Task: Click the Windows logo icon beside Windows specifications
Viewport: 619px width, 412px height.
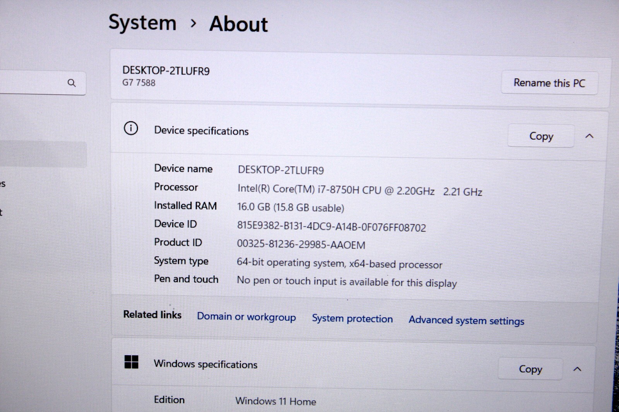Action: 132,362
